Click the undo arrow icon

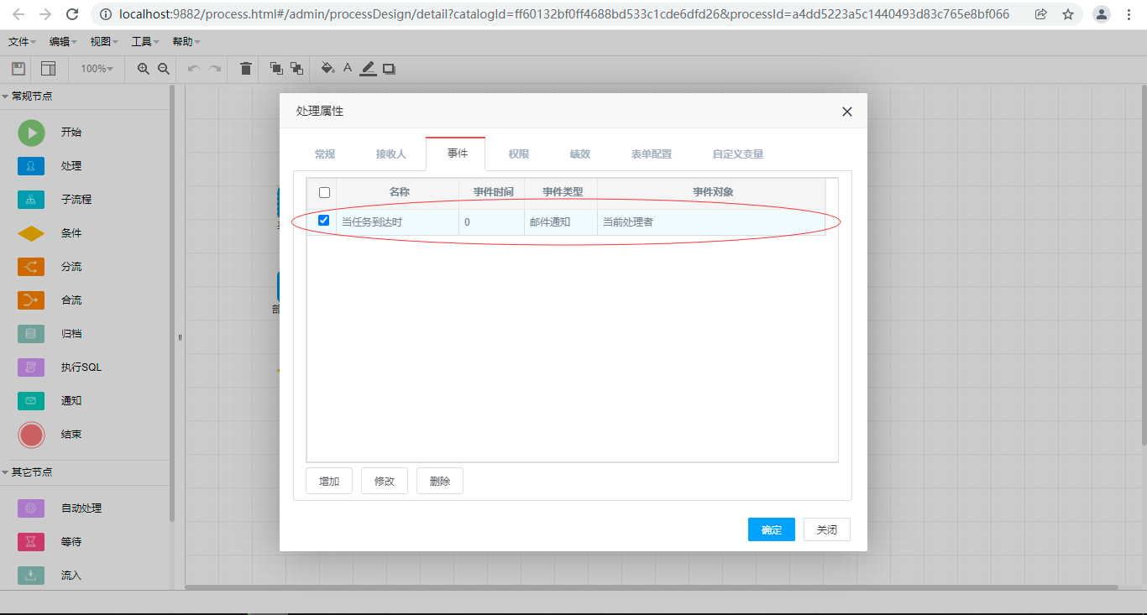pyautogui.click(x=193, y=69)
